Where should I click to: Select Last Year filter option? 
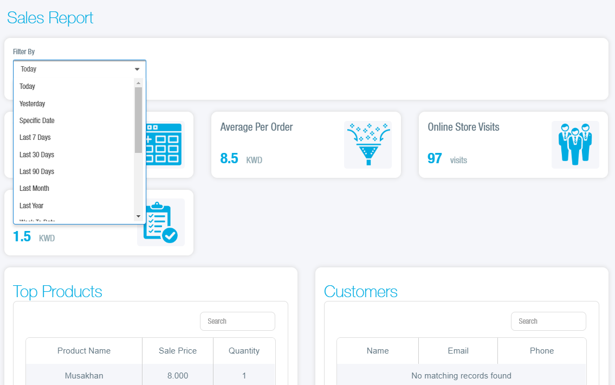(x=74, y=206)
